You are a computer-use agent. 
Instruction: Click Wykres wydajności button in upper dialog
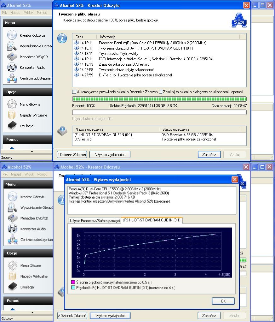pos(110,155)
